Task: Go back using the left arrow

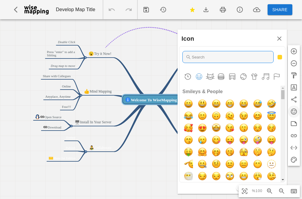Action: point(16,10)
